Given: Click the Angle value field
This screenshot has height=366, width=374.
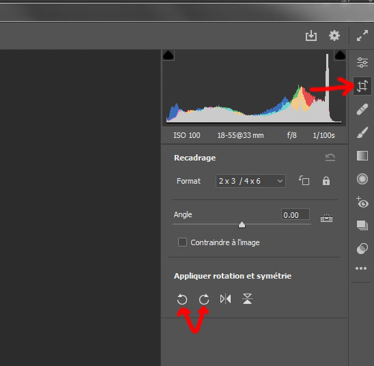Looking at the screenshot, I should point(296,215).
